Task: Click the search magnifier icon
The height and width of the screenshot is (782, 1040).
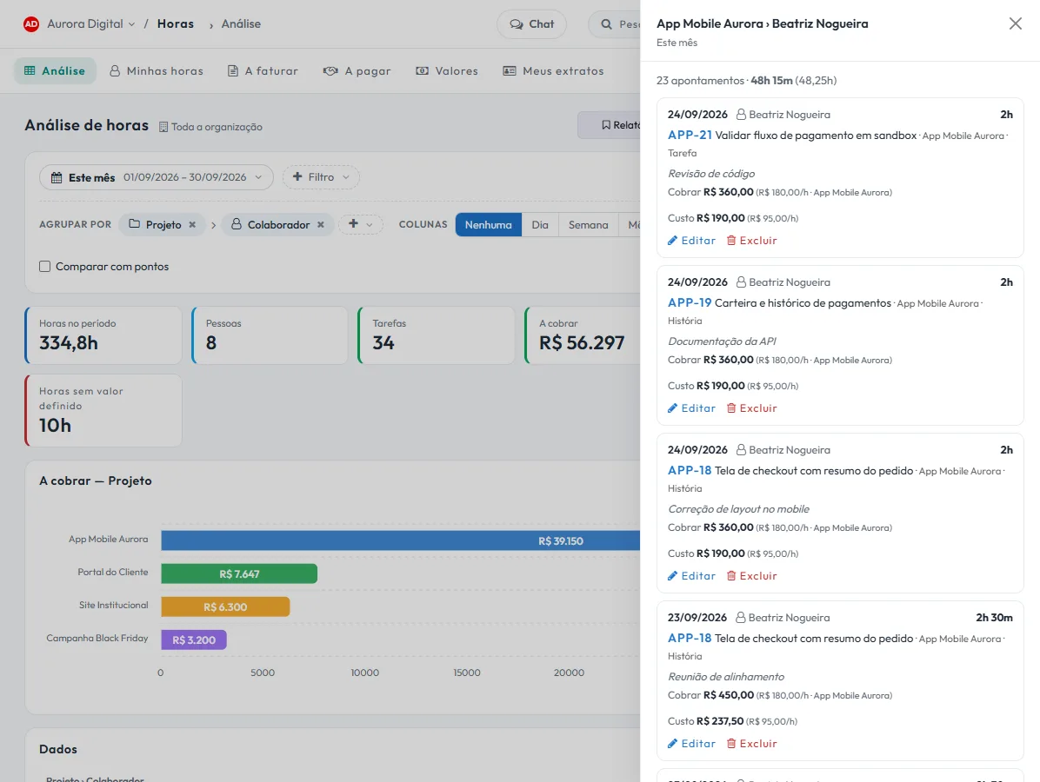Action: [x=606, y=23]
